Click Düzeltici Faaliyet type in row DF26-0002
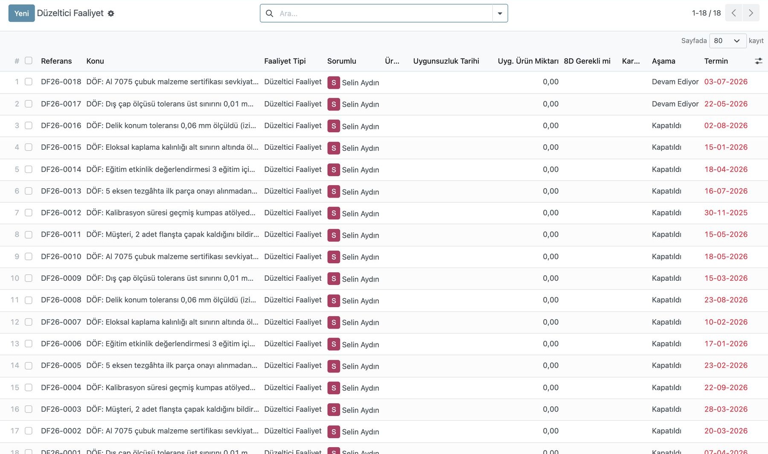The image size is (768, 454). (x=293, y=431)
